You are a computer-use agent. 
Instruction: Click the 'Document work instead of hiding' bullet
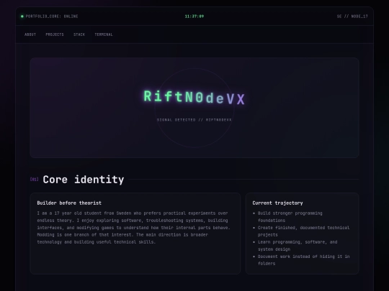pos(304,260)
